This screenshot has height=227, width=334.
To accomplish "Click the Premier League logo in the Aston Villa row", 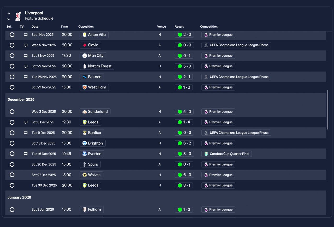I will pos(206,35).
